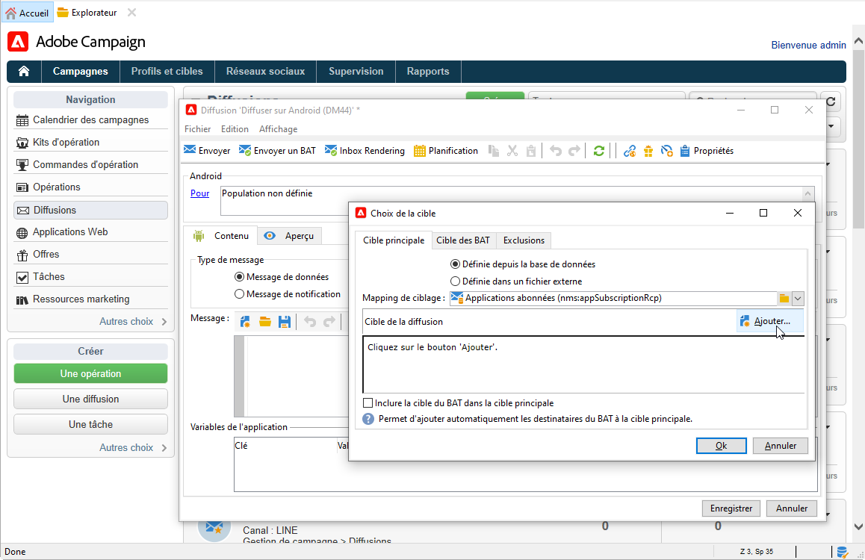
Task: Select Message de notification radio button
Action: [288, 293]
